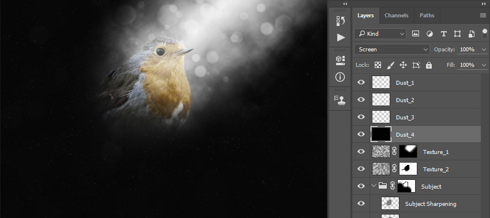Hide the Texture_2 layer
Viewport: 490px width, 218px height.
(361, 168)
